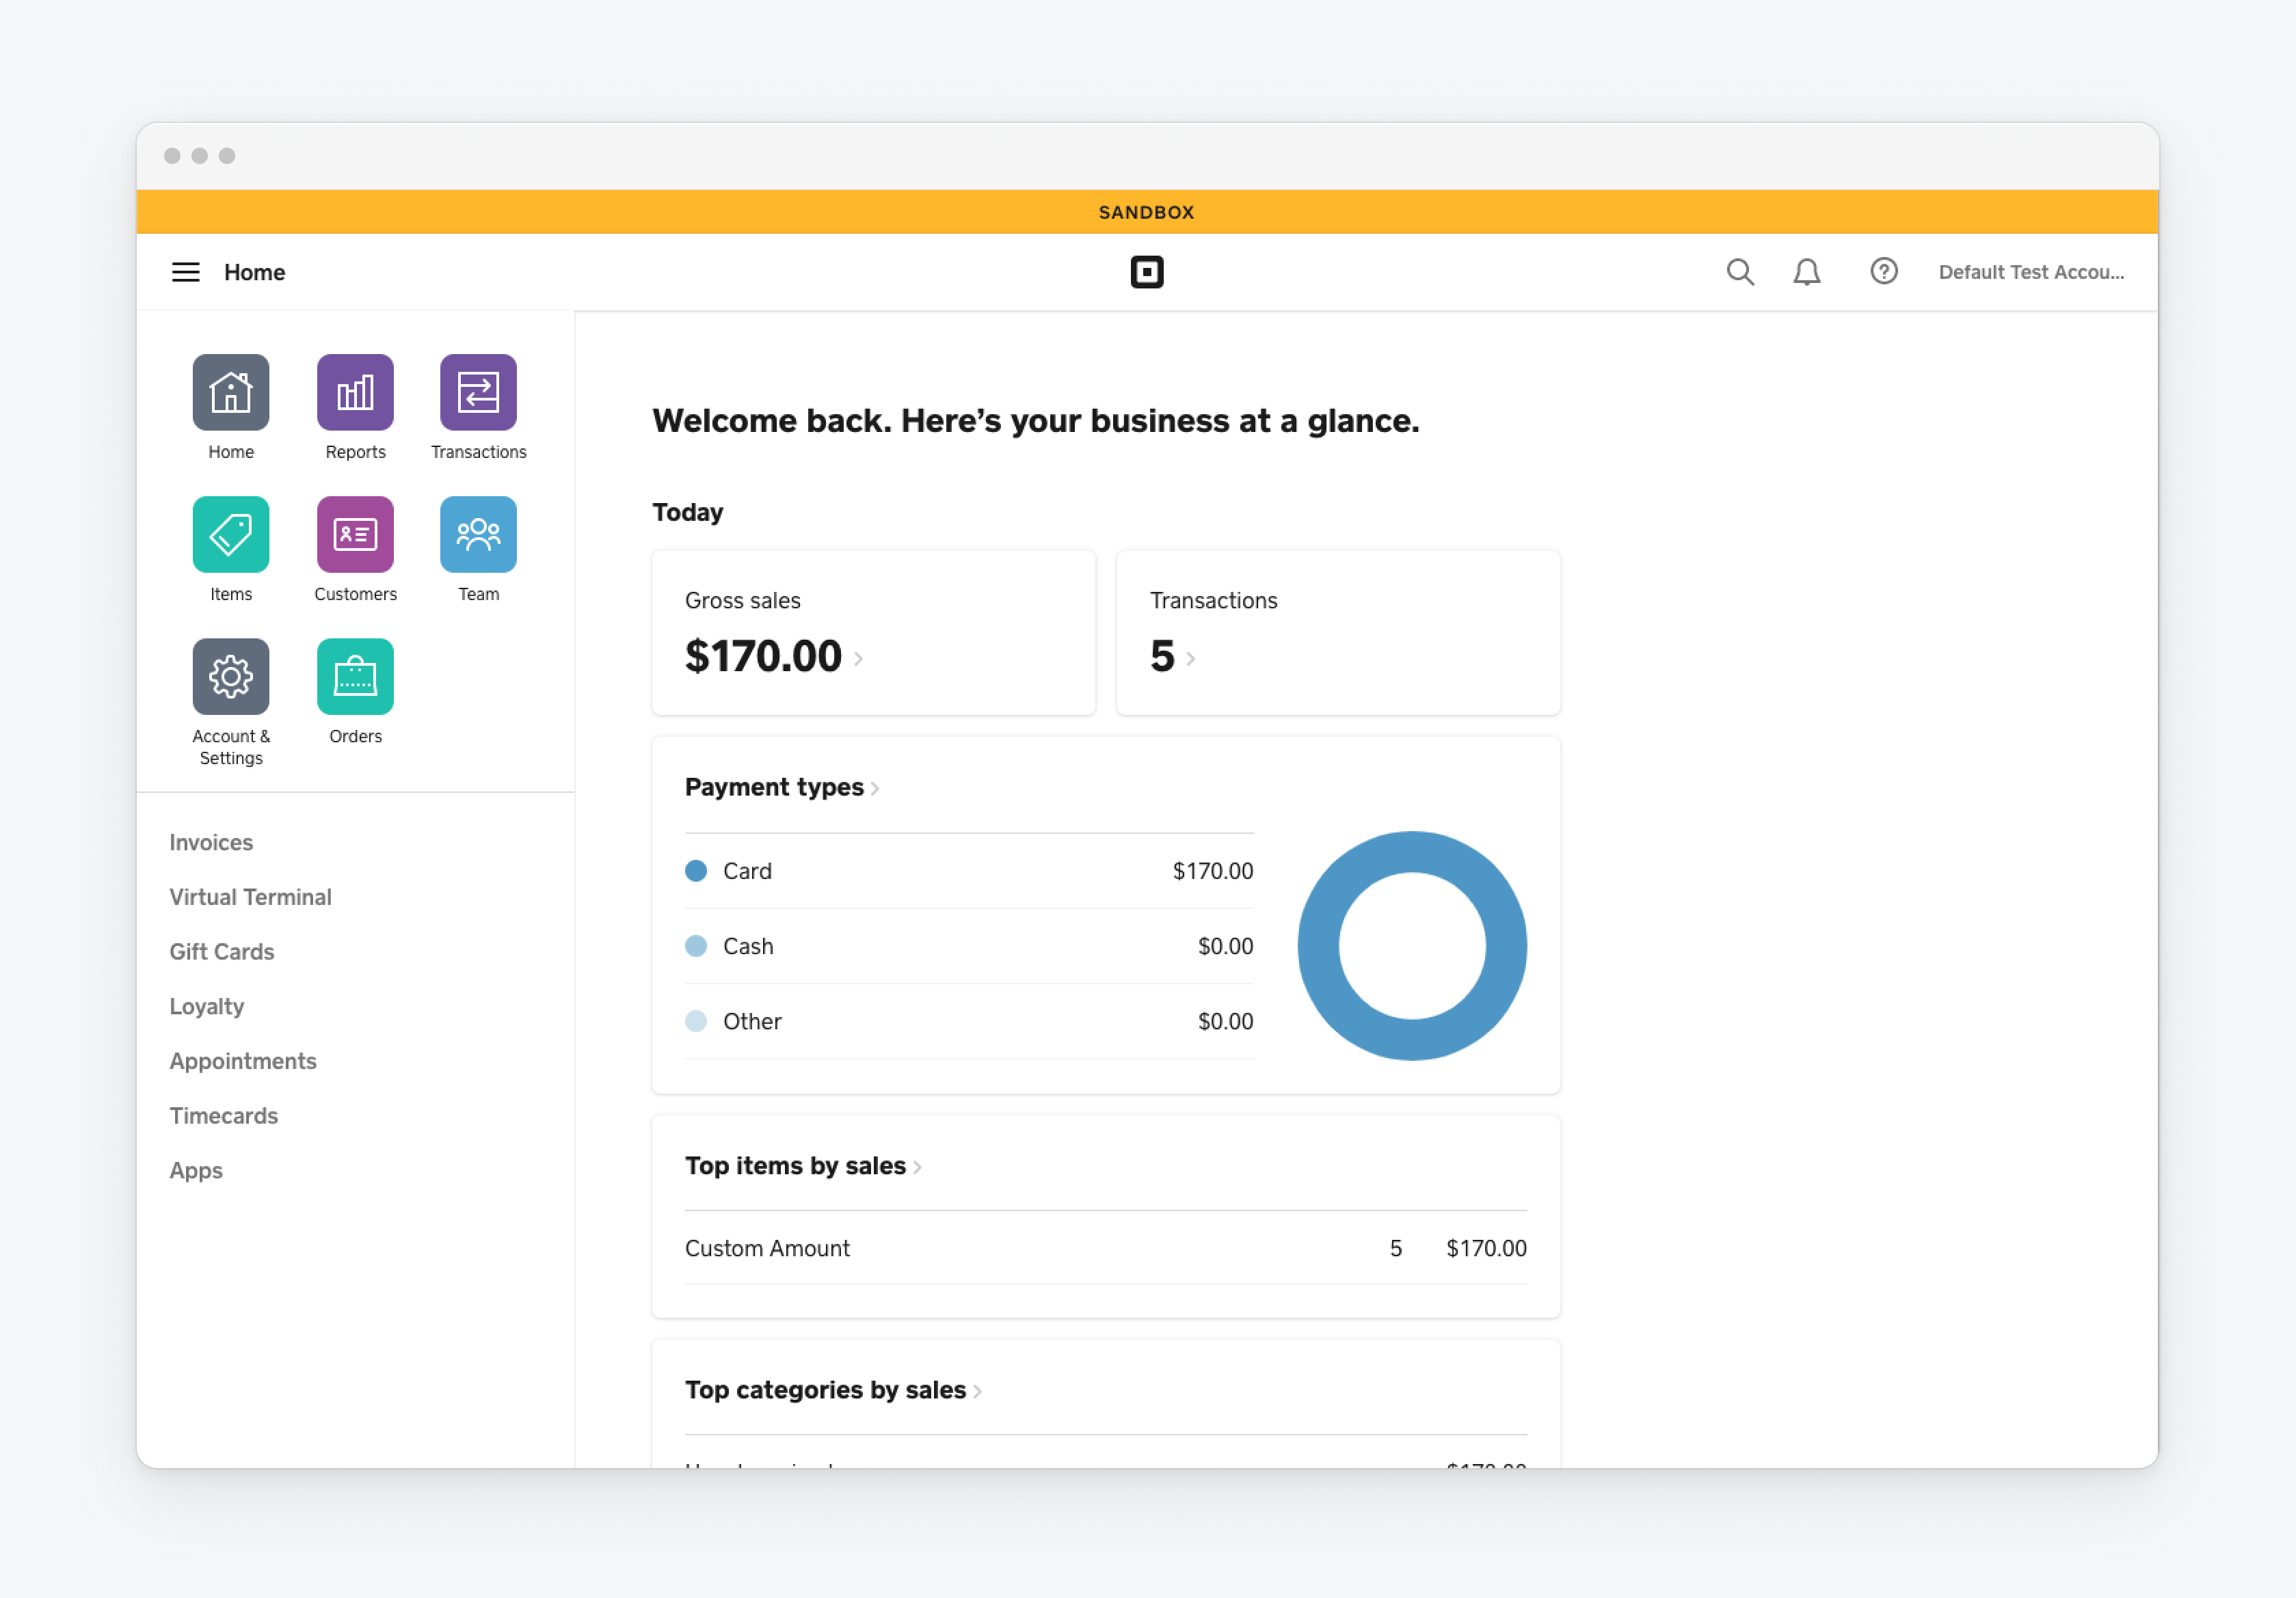Viewport: 2296px width, 1598px height.
Task: Open the Customers app icon
Action: pos(355,534)
